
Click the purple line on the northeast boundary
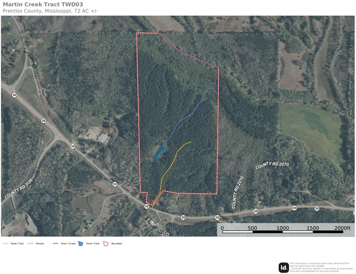tap(188, 51)
